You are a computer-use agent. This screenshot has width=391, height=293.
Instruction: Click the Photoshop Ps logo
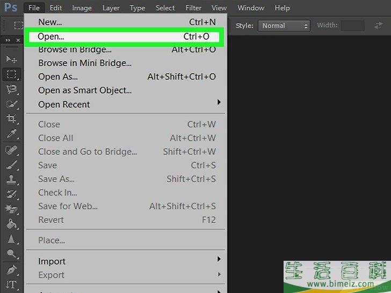point(11,8)
